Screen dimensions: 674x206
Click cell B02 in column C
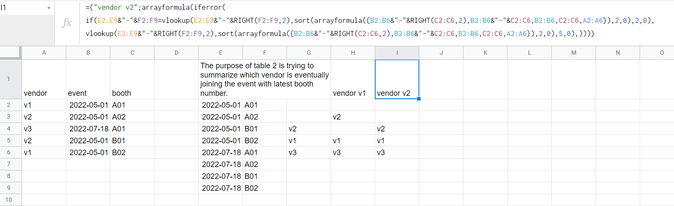[x=132, y=152]
